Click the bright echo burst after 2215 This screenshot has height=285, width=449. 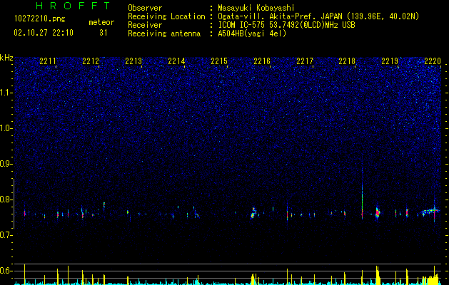pos(253,213)
